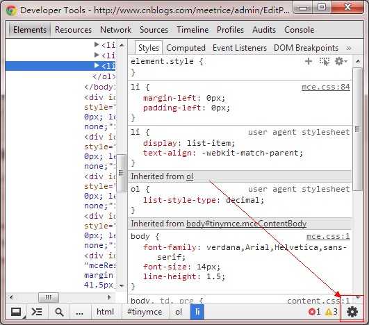Viewport: 369px width, 325px height.
Task: Click the ellipsis breadcrumb item
Action: click(x=79, y=312)
